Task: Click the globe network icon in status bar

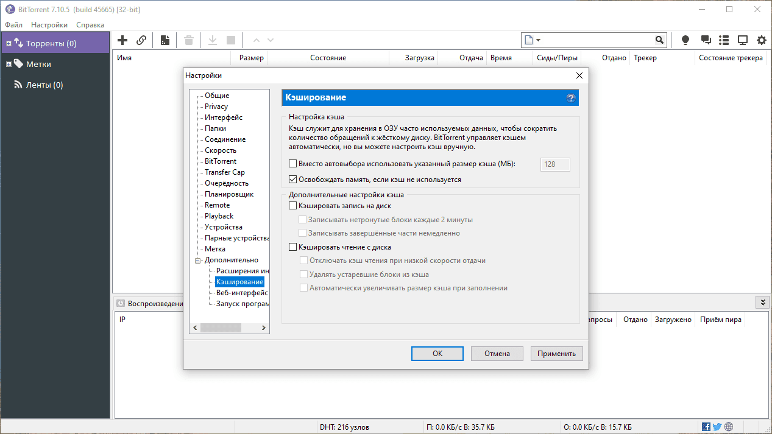Action: [x=729, y=427]
